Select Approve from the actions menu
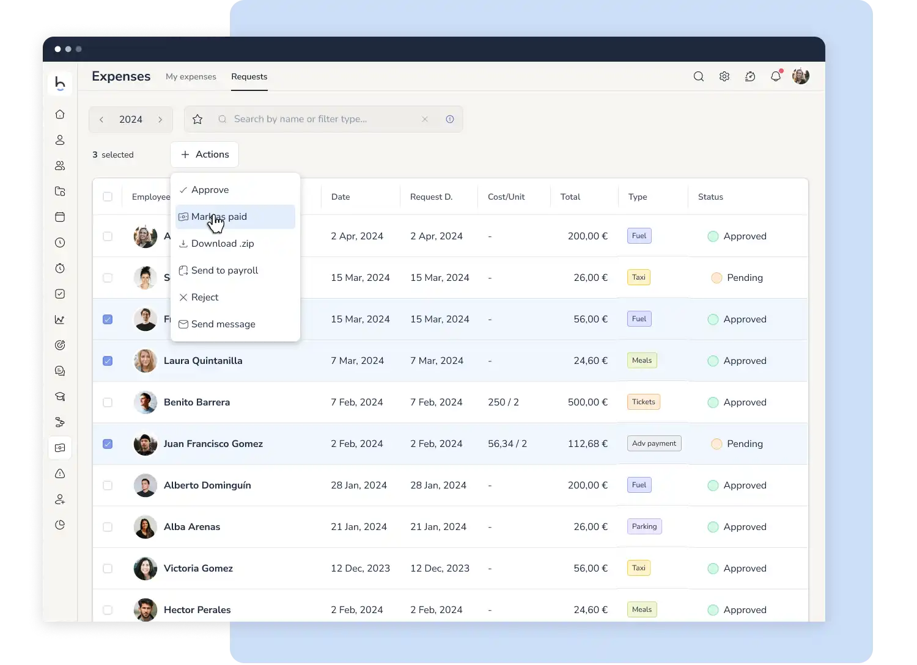Viewport: 917px width, 665px height. 235,190
